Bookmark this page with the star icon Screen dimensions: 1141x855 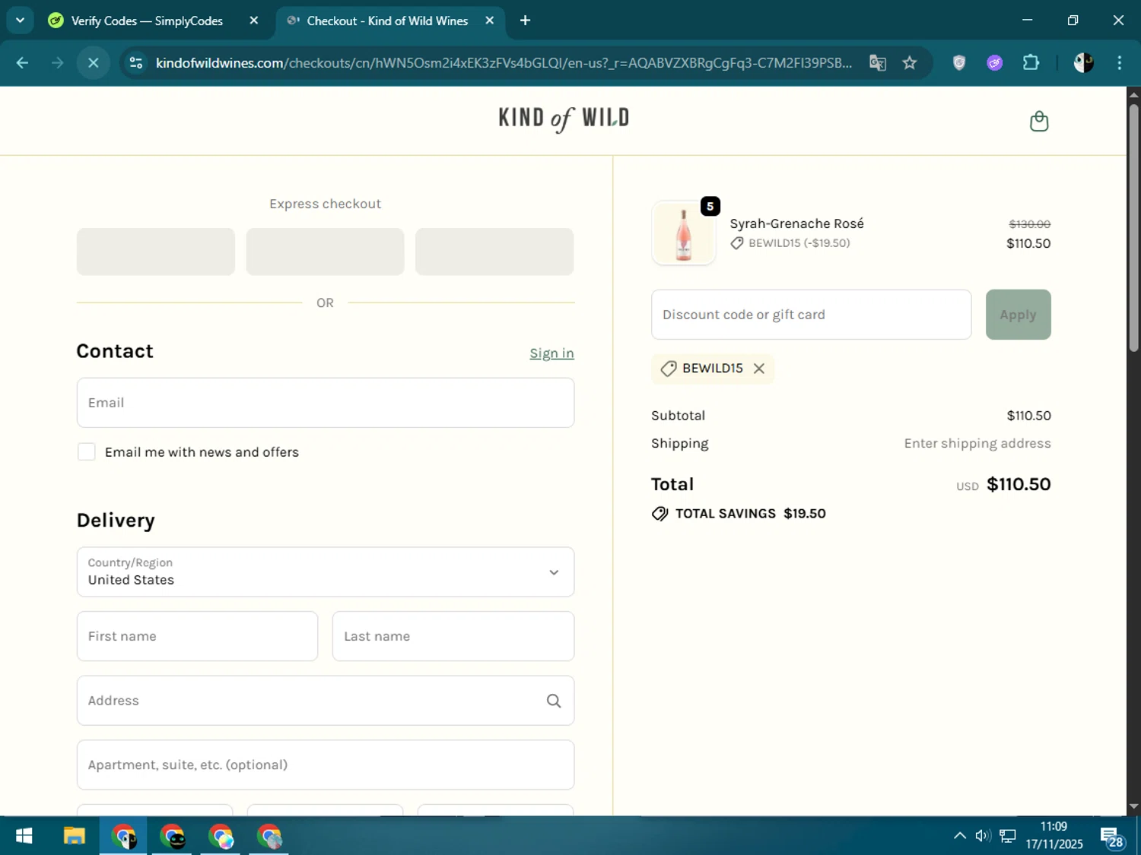[910, 63]
